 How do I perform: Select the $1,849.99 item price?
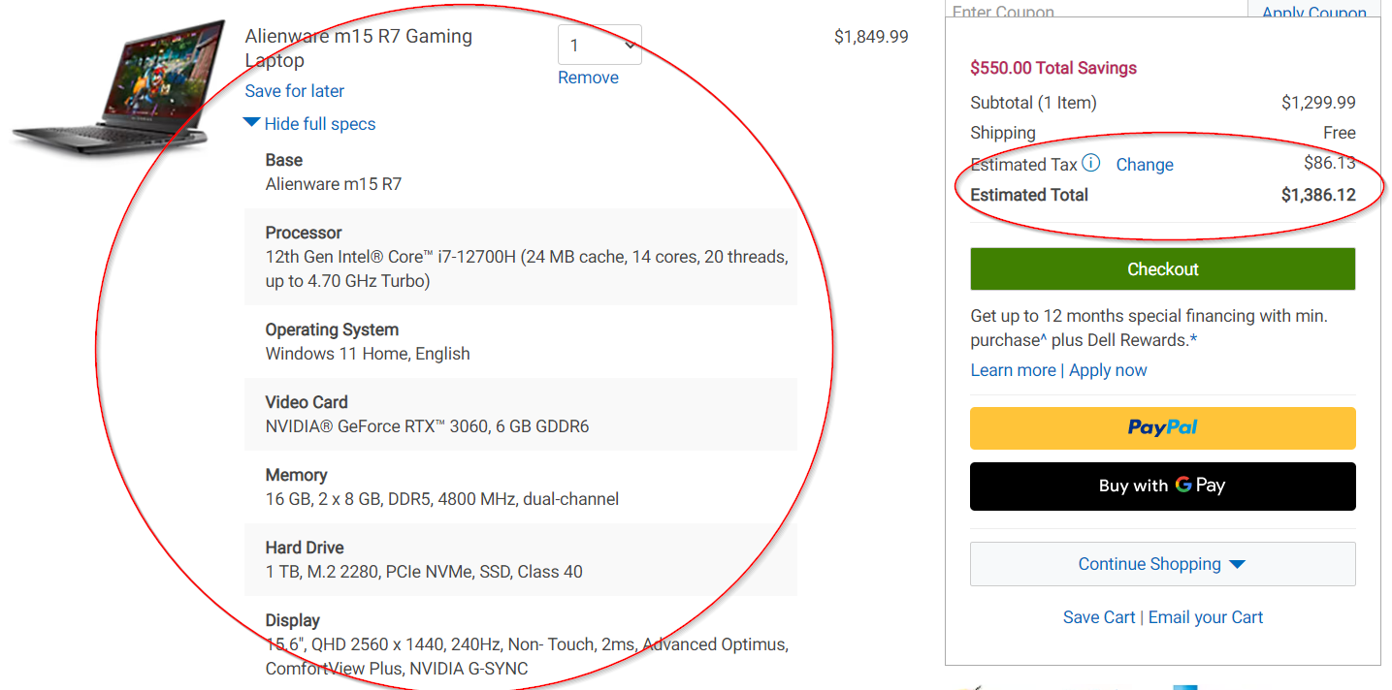point(871,37)
